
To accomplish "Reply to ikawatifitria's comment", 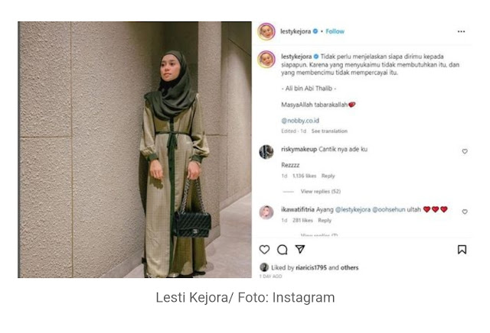I will pos(325,220).
